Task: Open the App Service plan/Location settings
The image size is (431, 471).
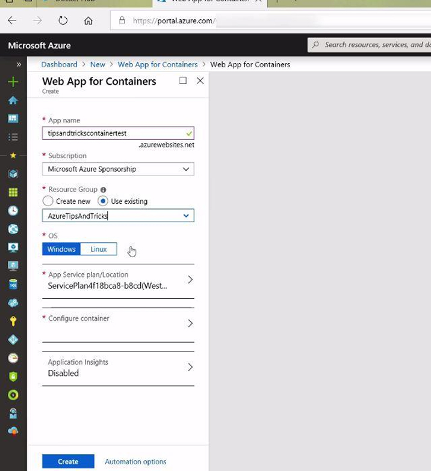Action: point(118,281)
